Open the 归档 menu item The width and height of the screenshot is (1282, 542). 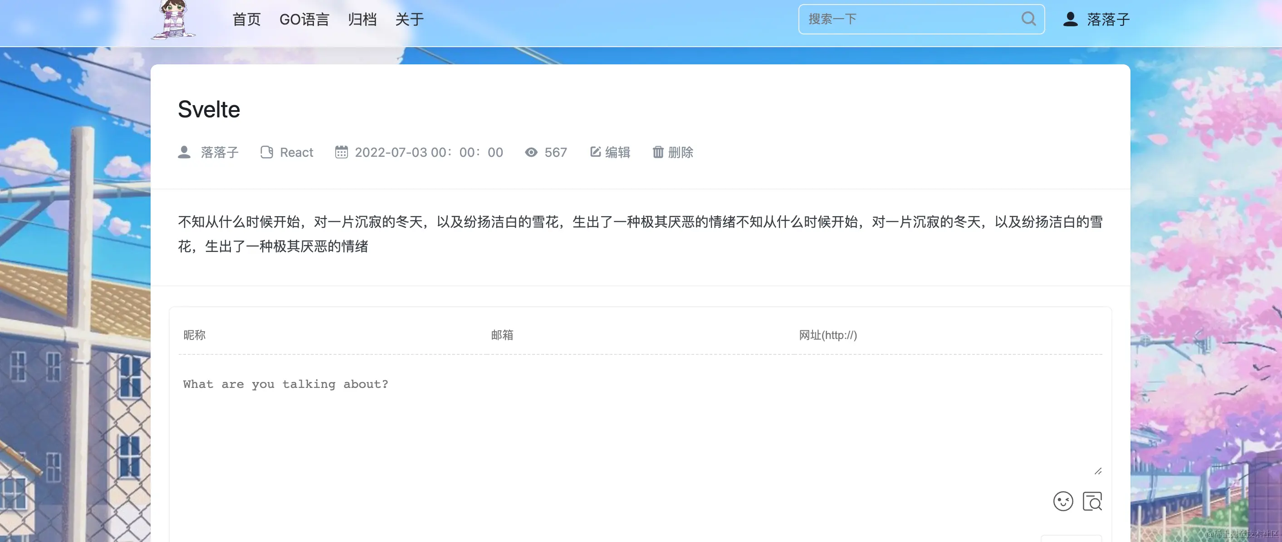362,19
